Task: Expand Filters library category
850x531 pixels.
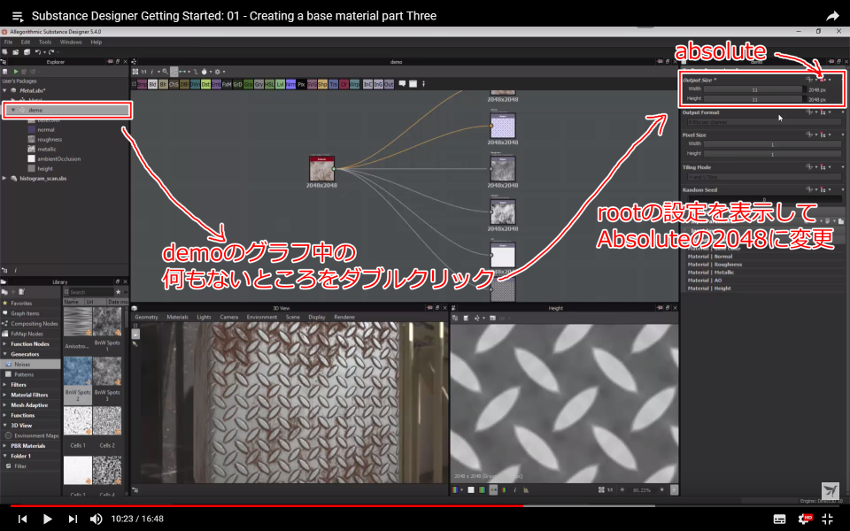Action: coord(5,385)
